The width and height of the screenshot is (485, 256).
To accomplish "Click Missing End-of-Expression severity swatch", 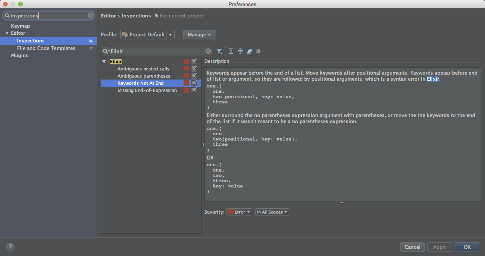I will (x=186, y=90).
